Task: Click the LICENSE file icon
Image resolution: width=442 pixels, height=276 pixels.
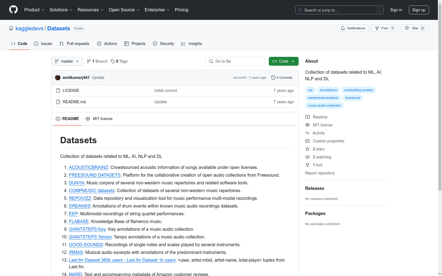Action: (58, 91)
